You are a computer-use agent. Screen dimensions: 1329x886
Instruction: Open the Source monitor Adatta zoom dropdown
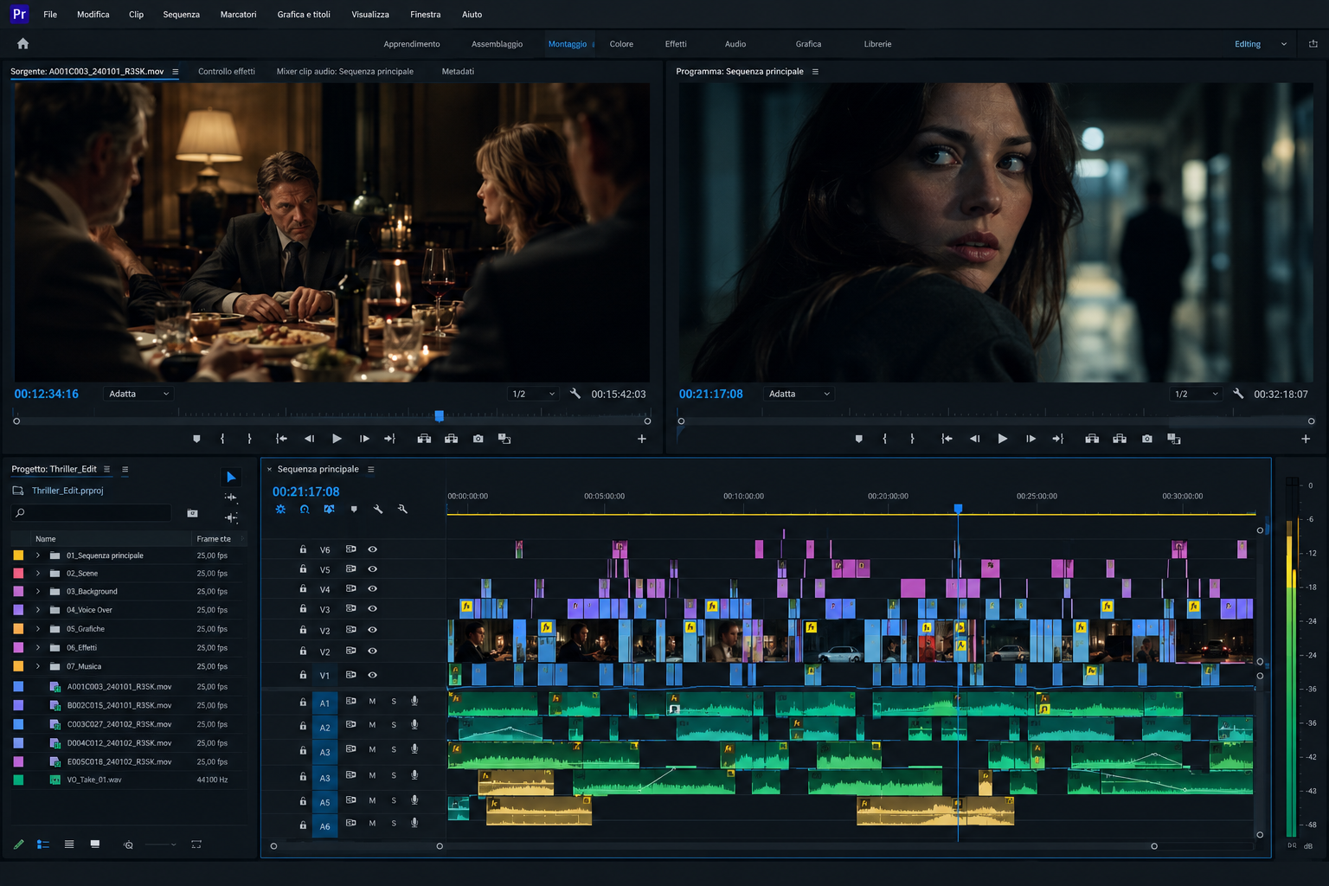[138, 394]
